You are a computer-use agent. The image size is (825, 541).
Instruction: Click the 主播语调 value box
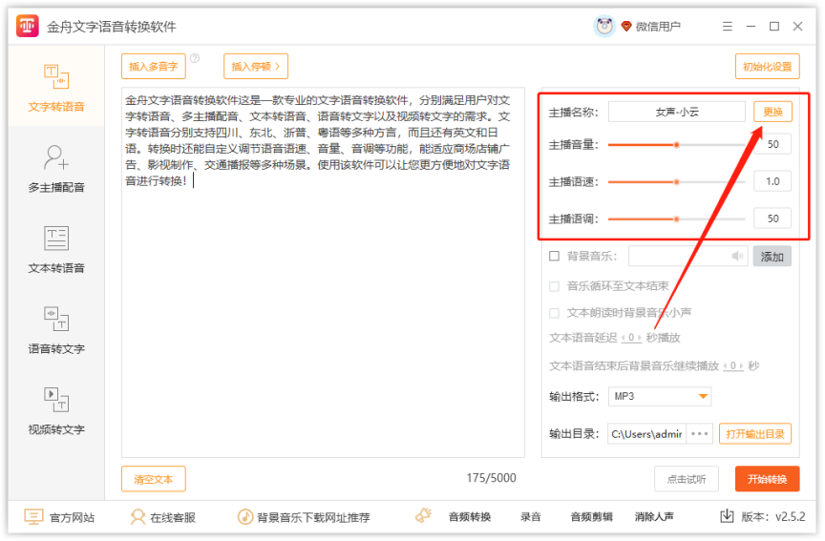[772, 218]
